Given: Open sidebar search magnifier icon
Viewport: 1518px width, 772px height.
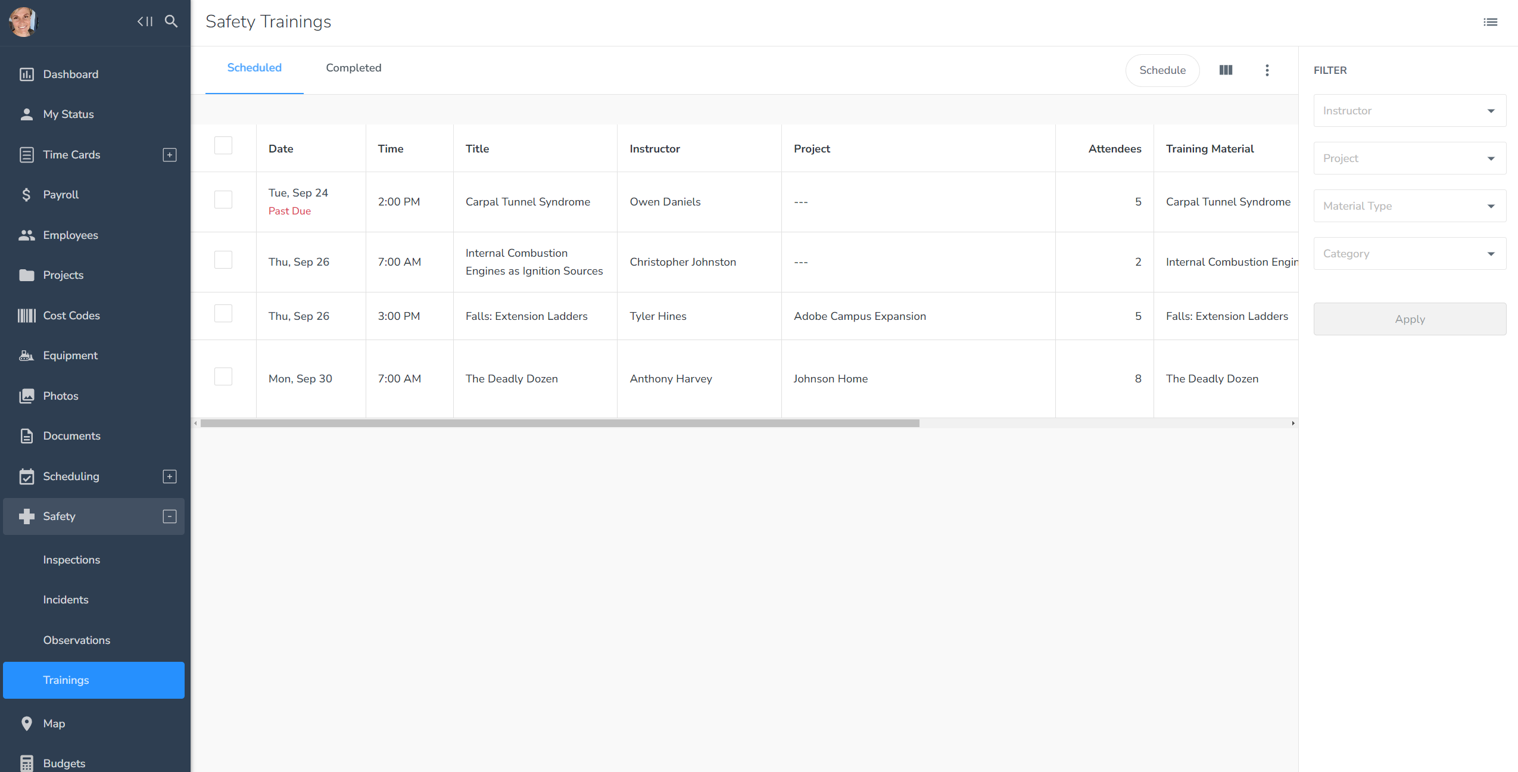Looking at the screenshot, I should pos(172,21).
